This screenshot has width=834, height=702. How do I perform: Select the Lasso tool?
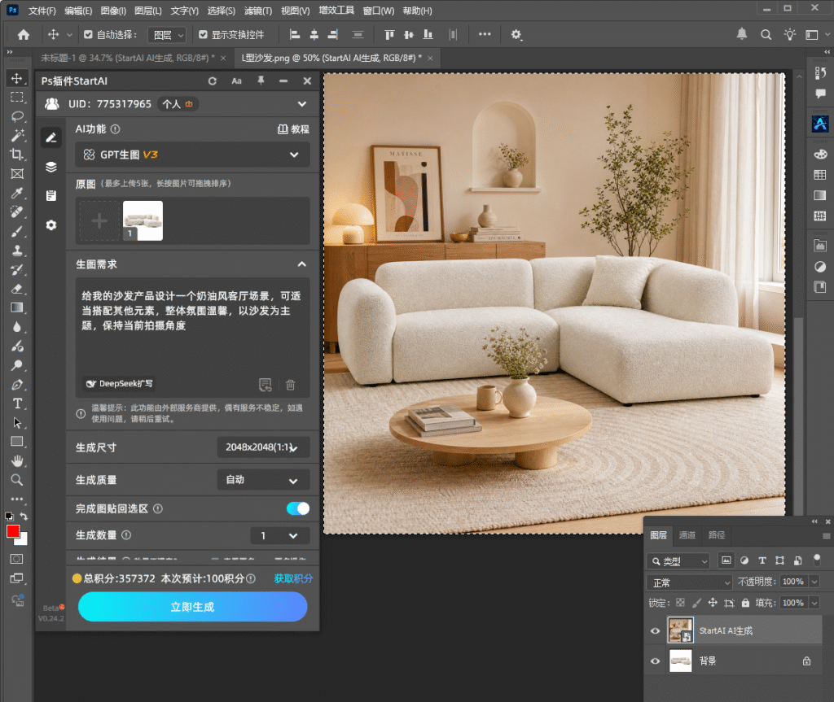pos(17,116)
